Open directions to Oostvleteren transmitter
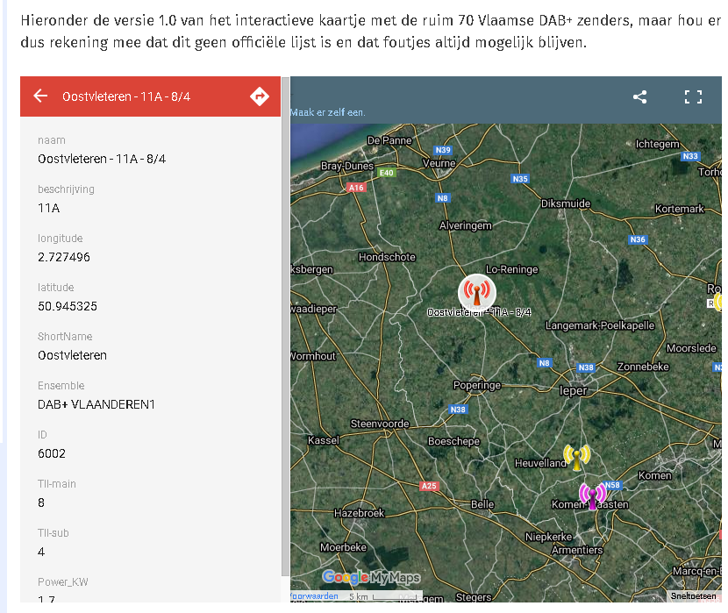 [260, 96]
